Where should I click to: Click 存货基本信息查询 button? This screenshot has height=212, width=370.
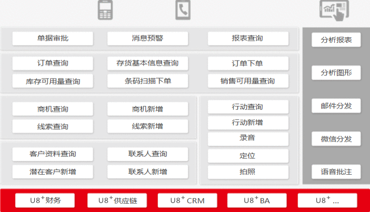[147, 64]
